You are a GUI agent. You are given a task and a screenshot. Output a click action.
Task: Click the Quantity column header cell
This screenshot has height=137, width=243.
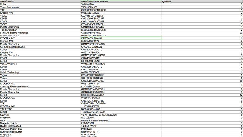click(x=202, y=2)
